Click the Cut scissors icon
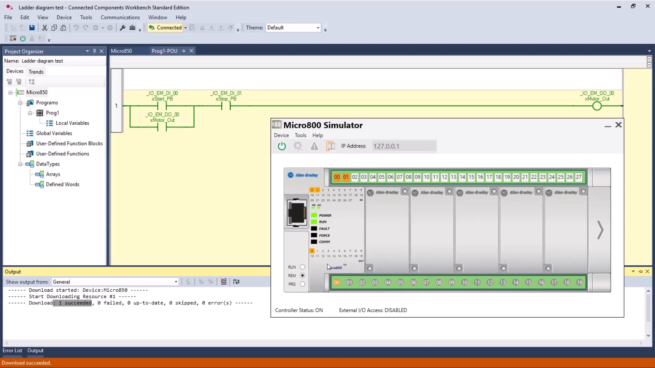655x368 pixels. [44, 28]
